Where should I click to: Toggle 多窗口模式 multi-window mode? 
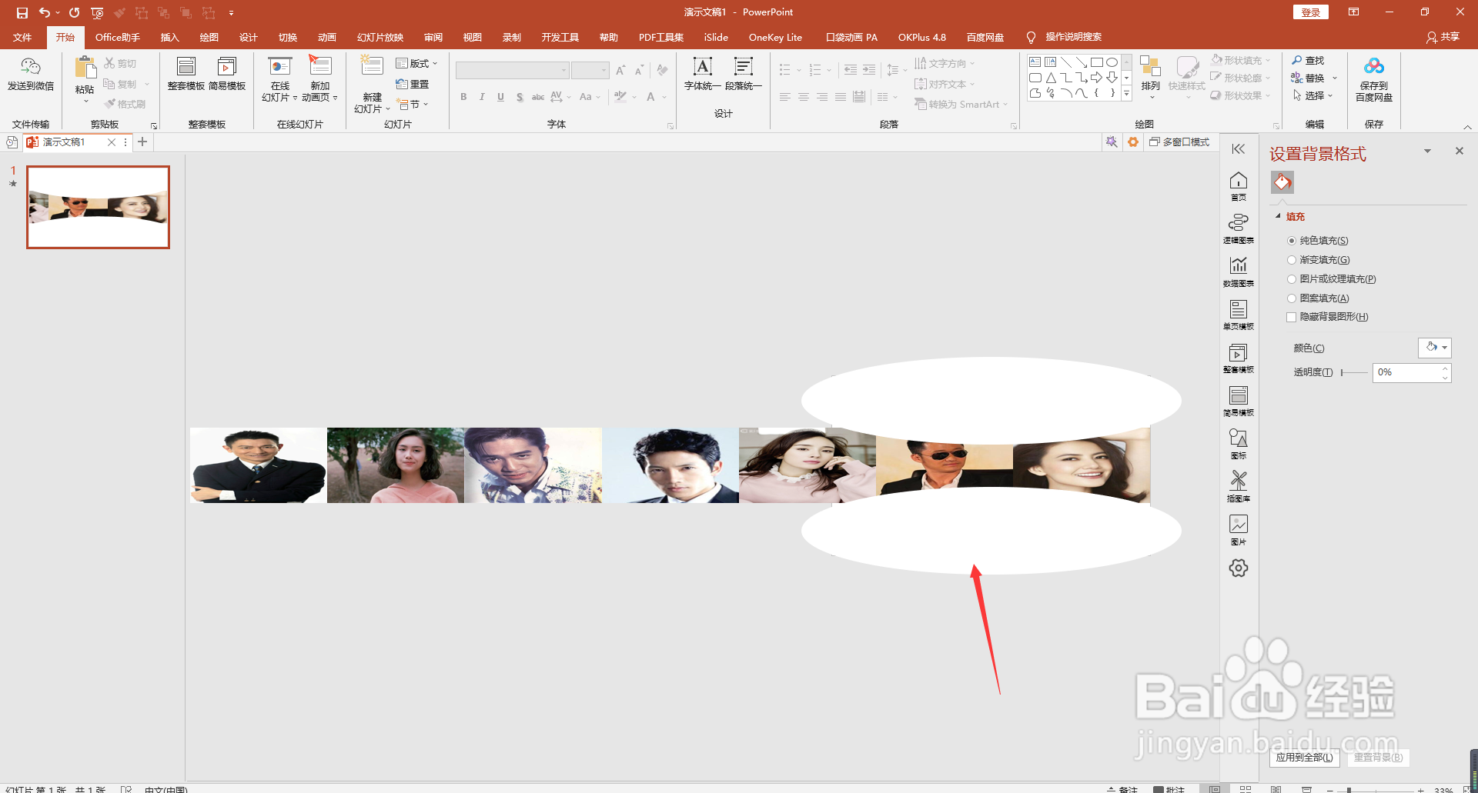pos(1179,142)
